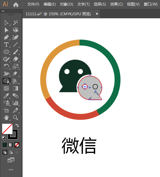Image resolution: width=160 pixels, height=177 pixels.
Task: Change the screen mode
Action: [x=11, y=160]
